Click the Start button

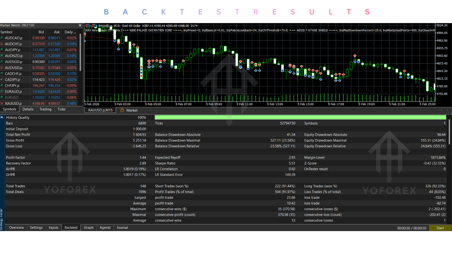440,228
